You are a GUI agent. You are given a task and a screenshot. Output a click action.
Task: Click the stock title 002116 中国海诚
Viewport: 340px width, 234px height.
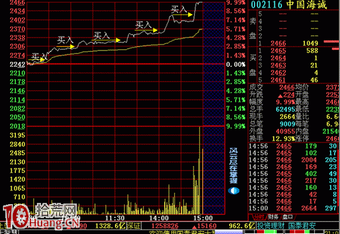tap(288, 5)
